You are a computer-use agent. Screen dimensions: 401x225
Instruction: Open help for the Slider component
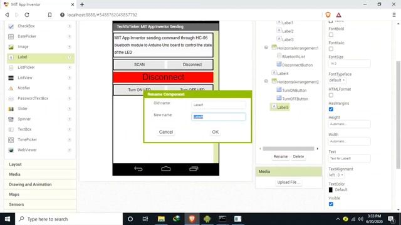click(70, 109)
